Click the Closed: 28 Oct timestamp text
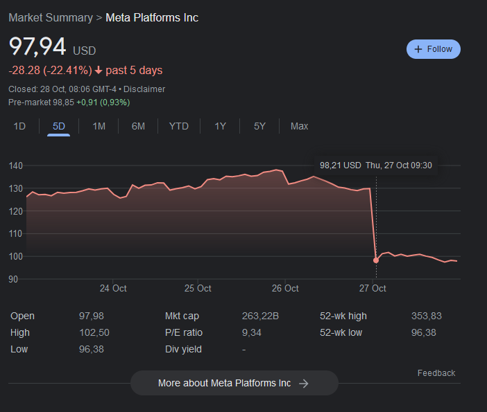 tap(62, 89)
